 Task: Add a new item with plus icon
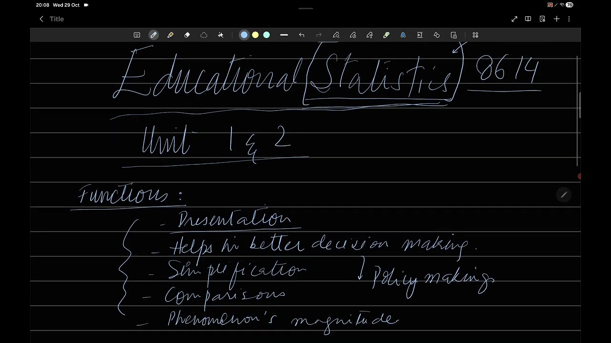coord(557,19)
